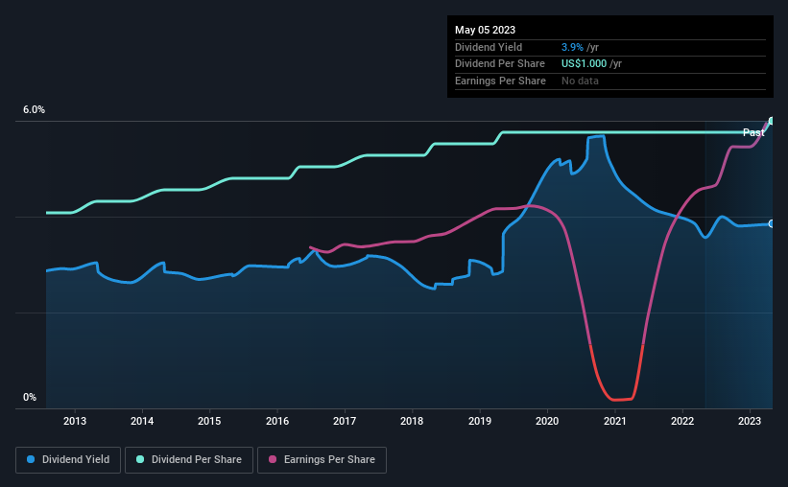Click the US$1.000 tooltip value
788x487 pixels.
coord(584,64)
